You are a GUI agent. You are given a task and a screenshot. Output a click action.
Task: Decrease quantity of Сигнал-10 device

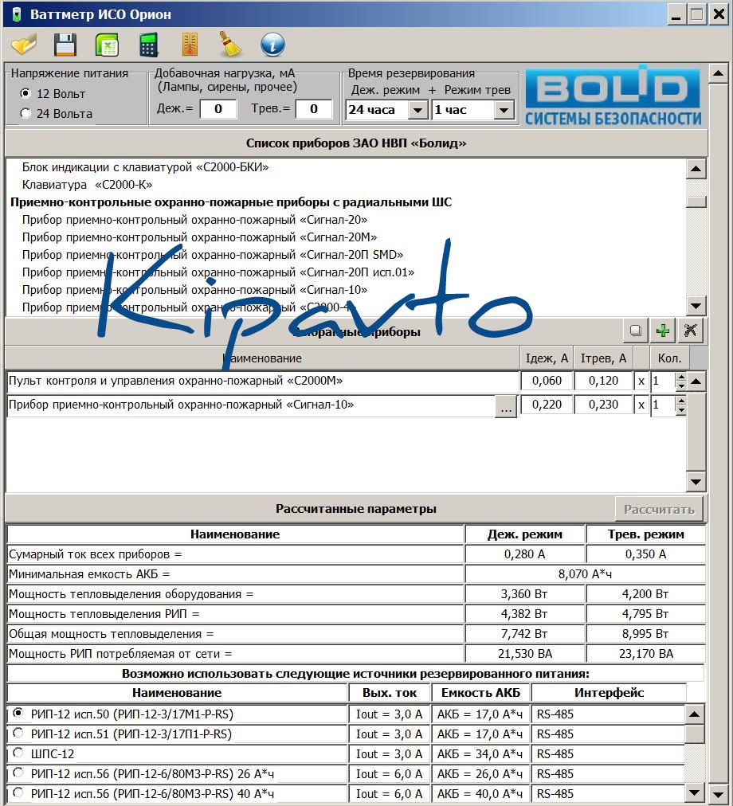coord(681,410)
